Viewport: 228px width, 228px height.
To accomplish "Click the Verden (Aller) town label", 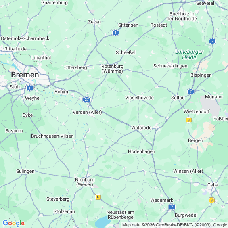I will pyautogui.click(x=87, y=112).
